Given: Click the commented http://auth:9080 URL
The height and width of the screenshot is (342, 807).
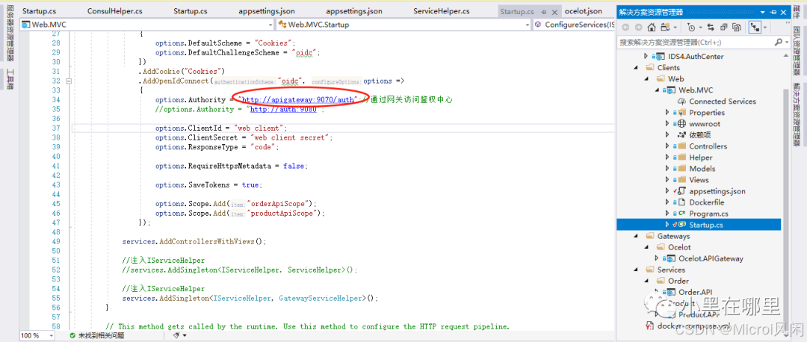Looking at the screenshot, I should [282, 109].
